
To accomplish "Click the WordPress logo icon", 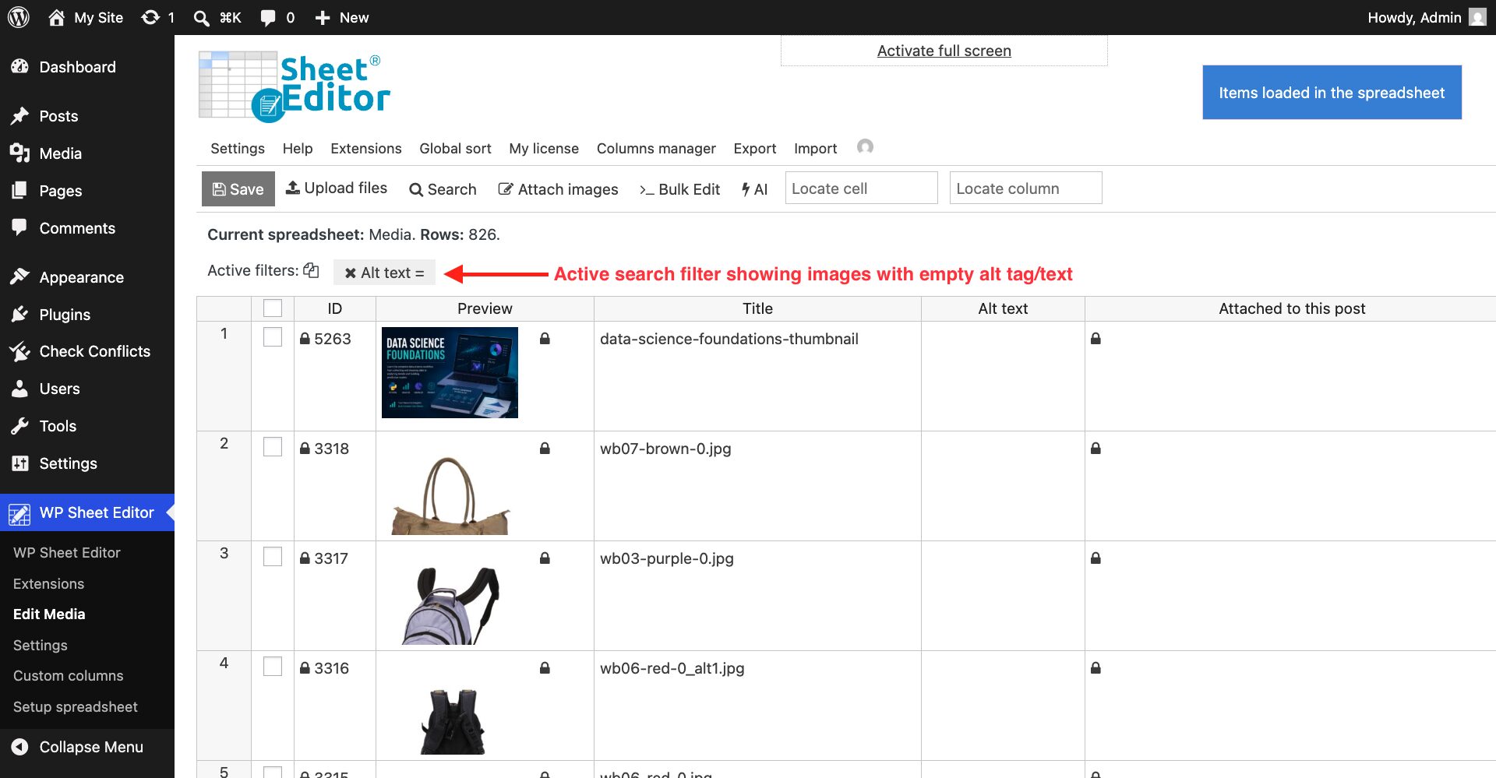I will pos(19,17).
